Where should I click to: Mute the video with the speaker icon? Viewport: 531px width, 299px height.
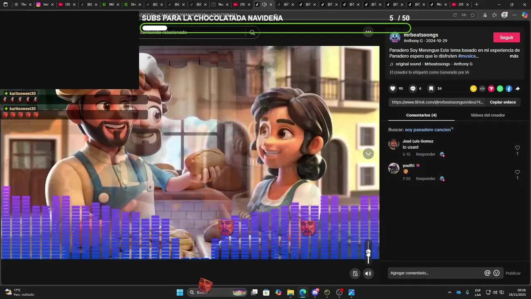point(368,273)
